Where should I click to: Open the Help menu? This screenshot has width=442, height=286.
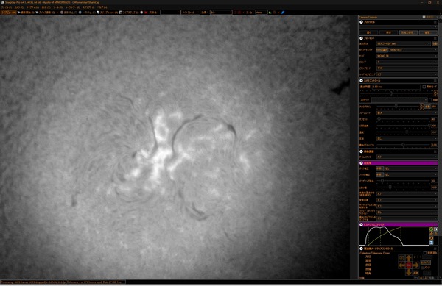[x=102, y=7]
